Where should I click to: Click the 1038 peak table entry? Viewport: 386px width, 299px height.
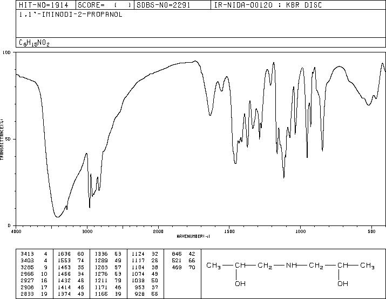[145, 281]
